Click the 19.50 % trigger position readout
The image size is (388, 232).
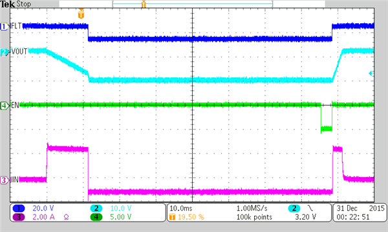click(x=191, y=217)
